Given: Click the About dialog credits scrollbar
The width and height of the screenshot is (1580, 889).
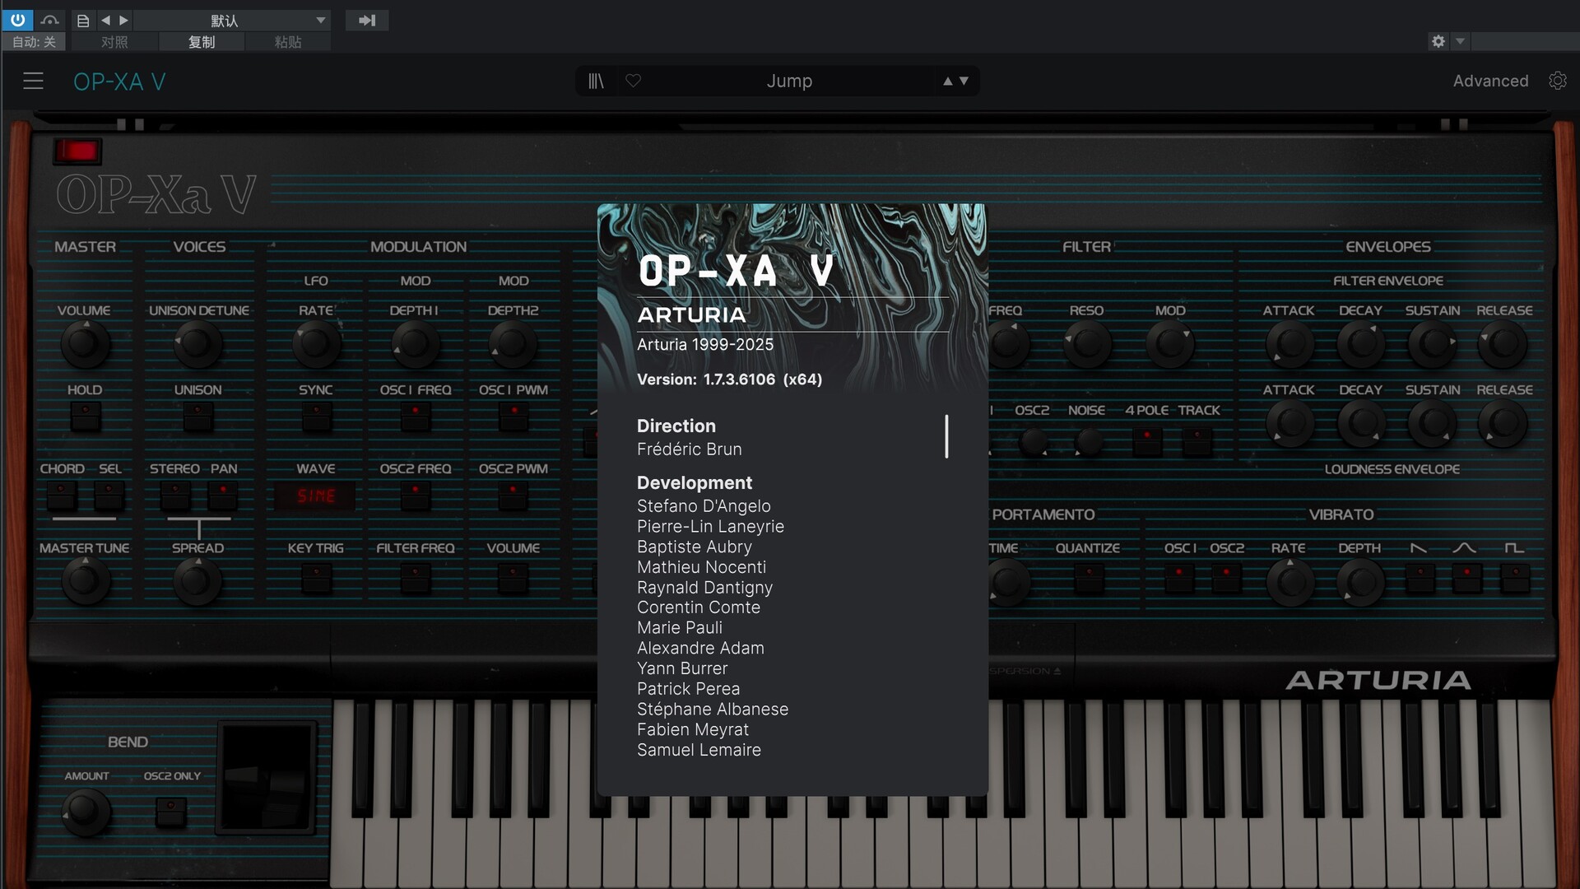Looking at the screenshot, I should [x=946, y=436].
